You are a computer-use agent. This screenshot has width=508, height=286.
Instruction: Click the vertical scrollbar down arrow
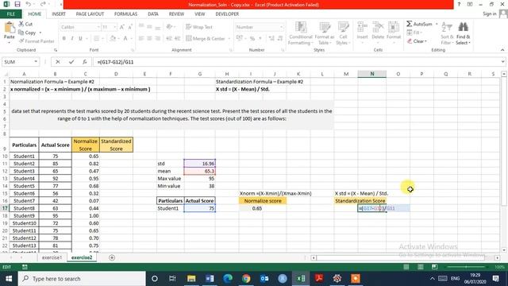point(504,250)
